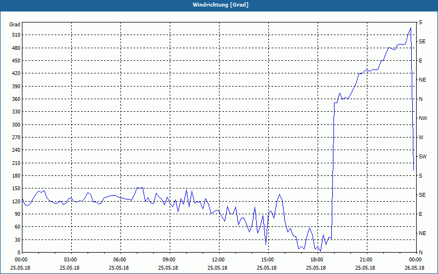Select the NE compass label near 390 level
The image size is (438, 274).
423,80
